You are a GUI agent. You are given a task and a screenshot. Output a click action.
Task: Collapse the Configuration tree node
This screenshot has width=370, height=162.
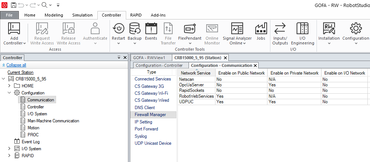pyautogui.click(x=10, y=93)
